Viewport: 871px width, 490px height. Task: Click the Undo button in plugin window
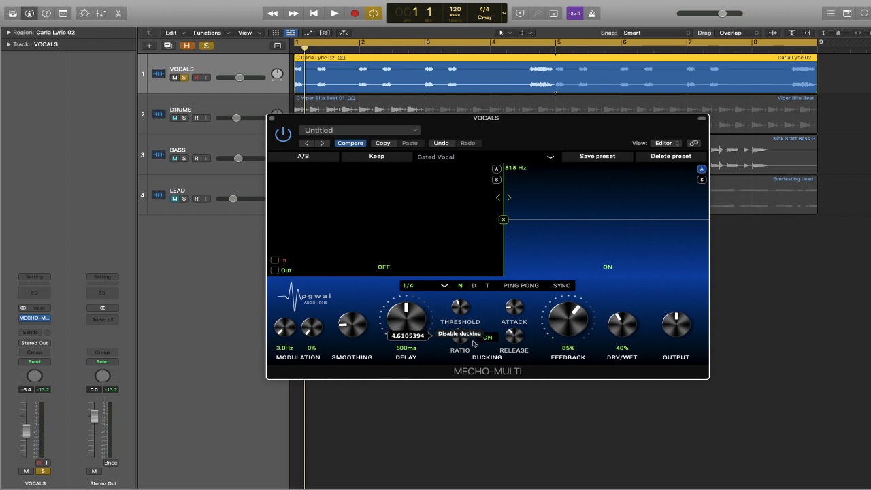coord(441,143)
